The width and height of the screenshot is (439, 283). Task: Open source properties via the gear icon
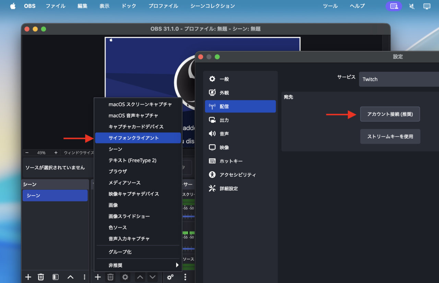125,277
